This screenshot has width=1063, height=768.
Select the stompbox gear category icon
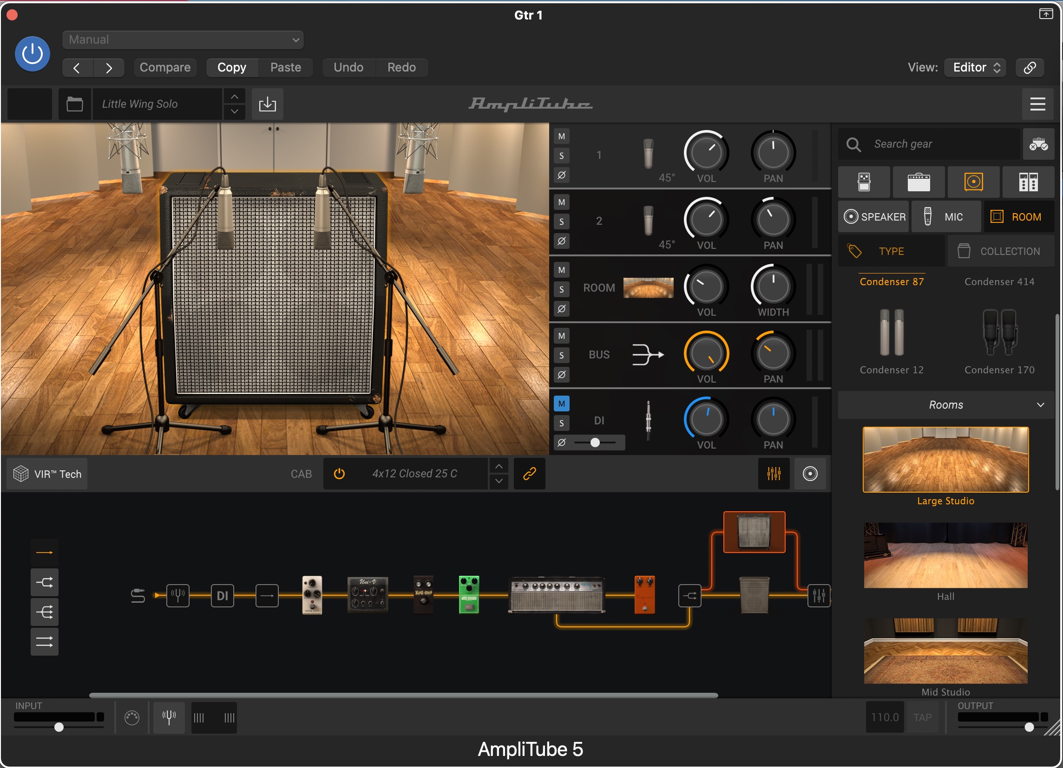coord(864,182)
